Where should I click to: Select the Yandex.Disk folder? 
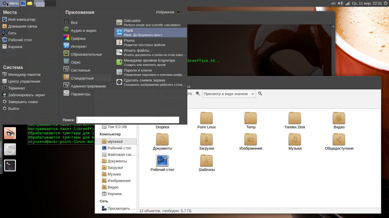(295, 120)
